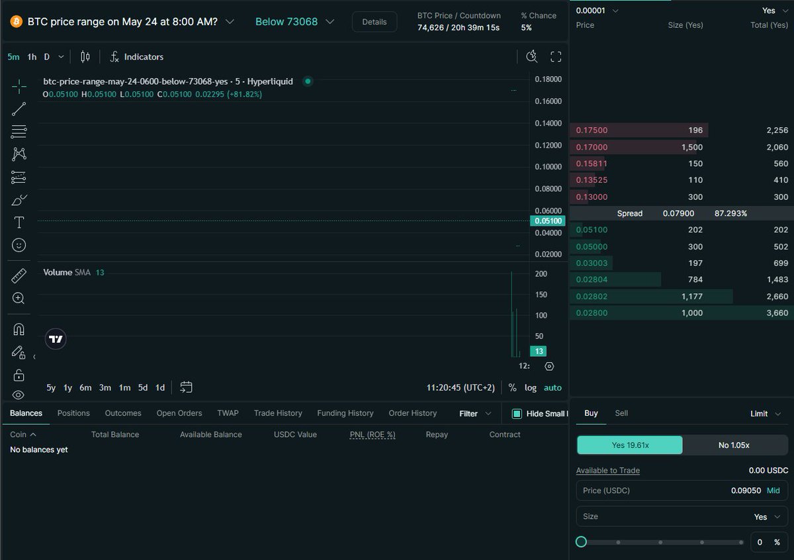Activate the zoom in tool
Viewport: 794px width, 560px height.
click(x=19, y=299)
